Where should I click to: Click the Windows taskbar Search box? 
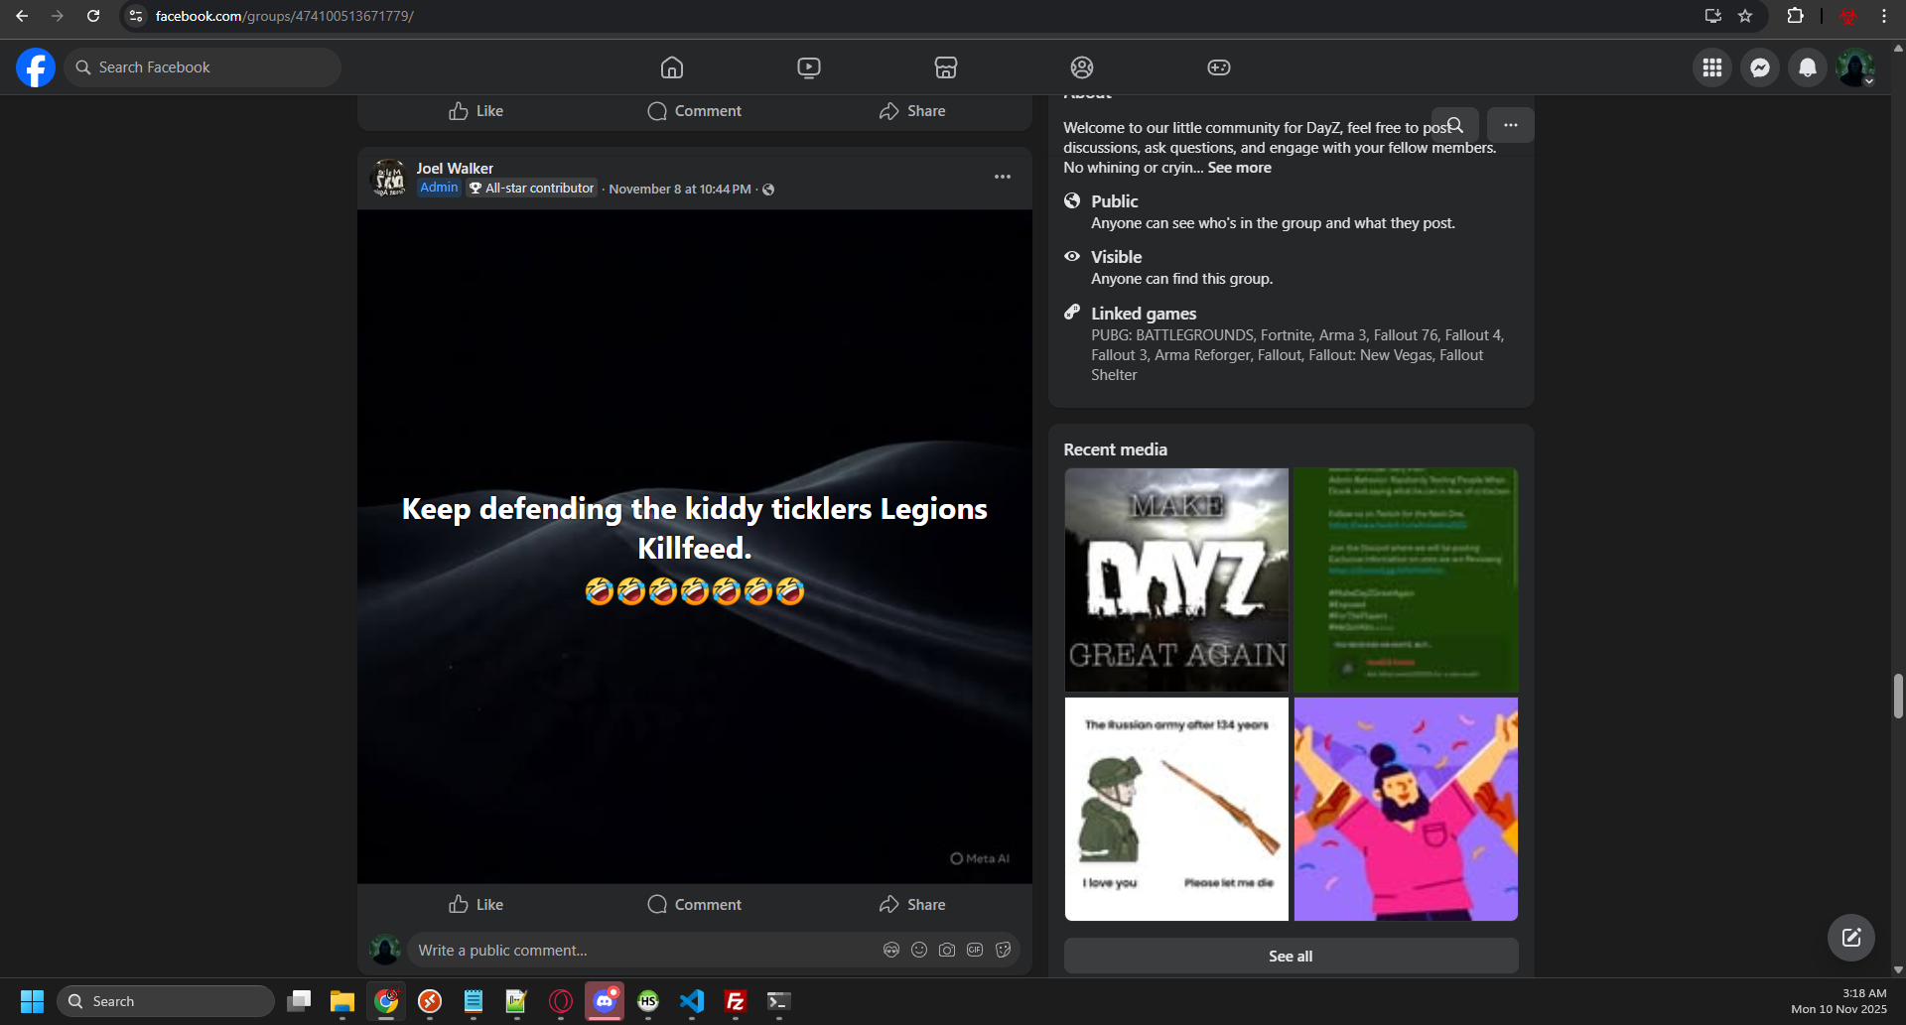(x=166, y=1001)
